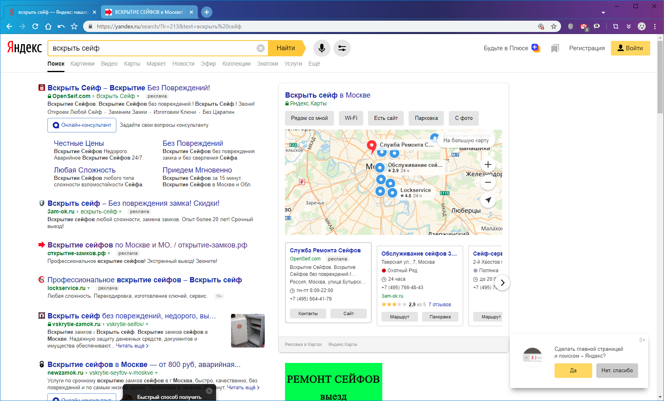
Task: Click the Яндекс logo
Action: coord(24,48)
